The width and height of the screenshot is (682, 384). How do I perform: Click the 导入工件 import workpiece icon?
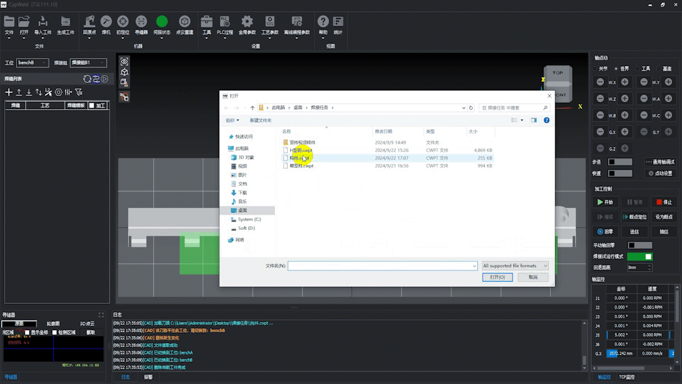click(43, 22)
